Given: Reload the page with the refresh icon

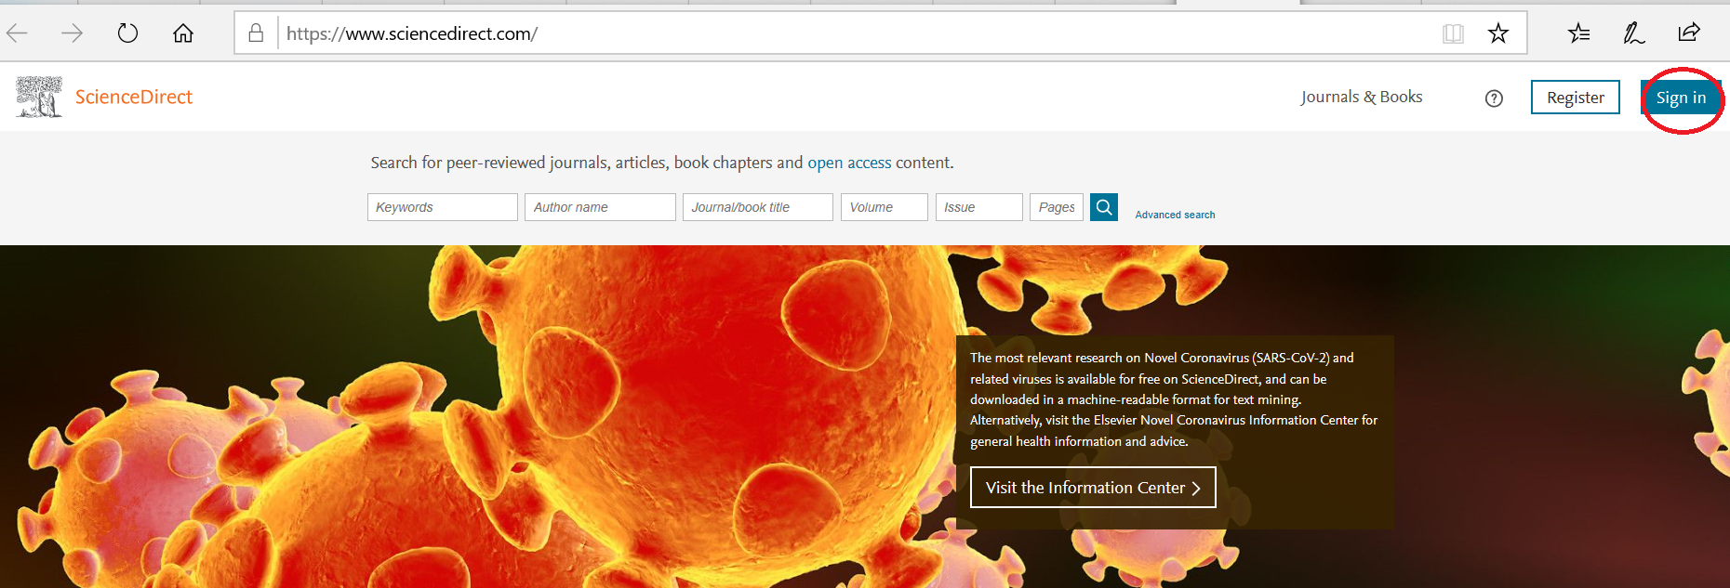Looking at the screenshot, I should click(127, 33).
